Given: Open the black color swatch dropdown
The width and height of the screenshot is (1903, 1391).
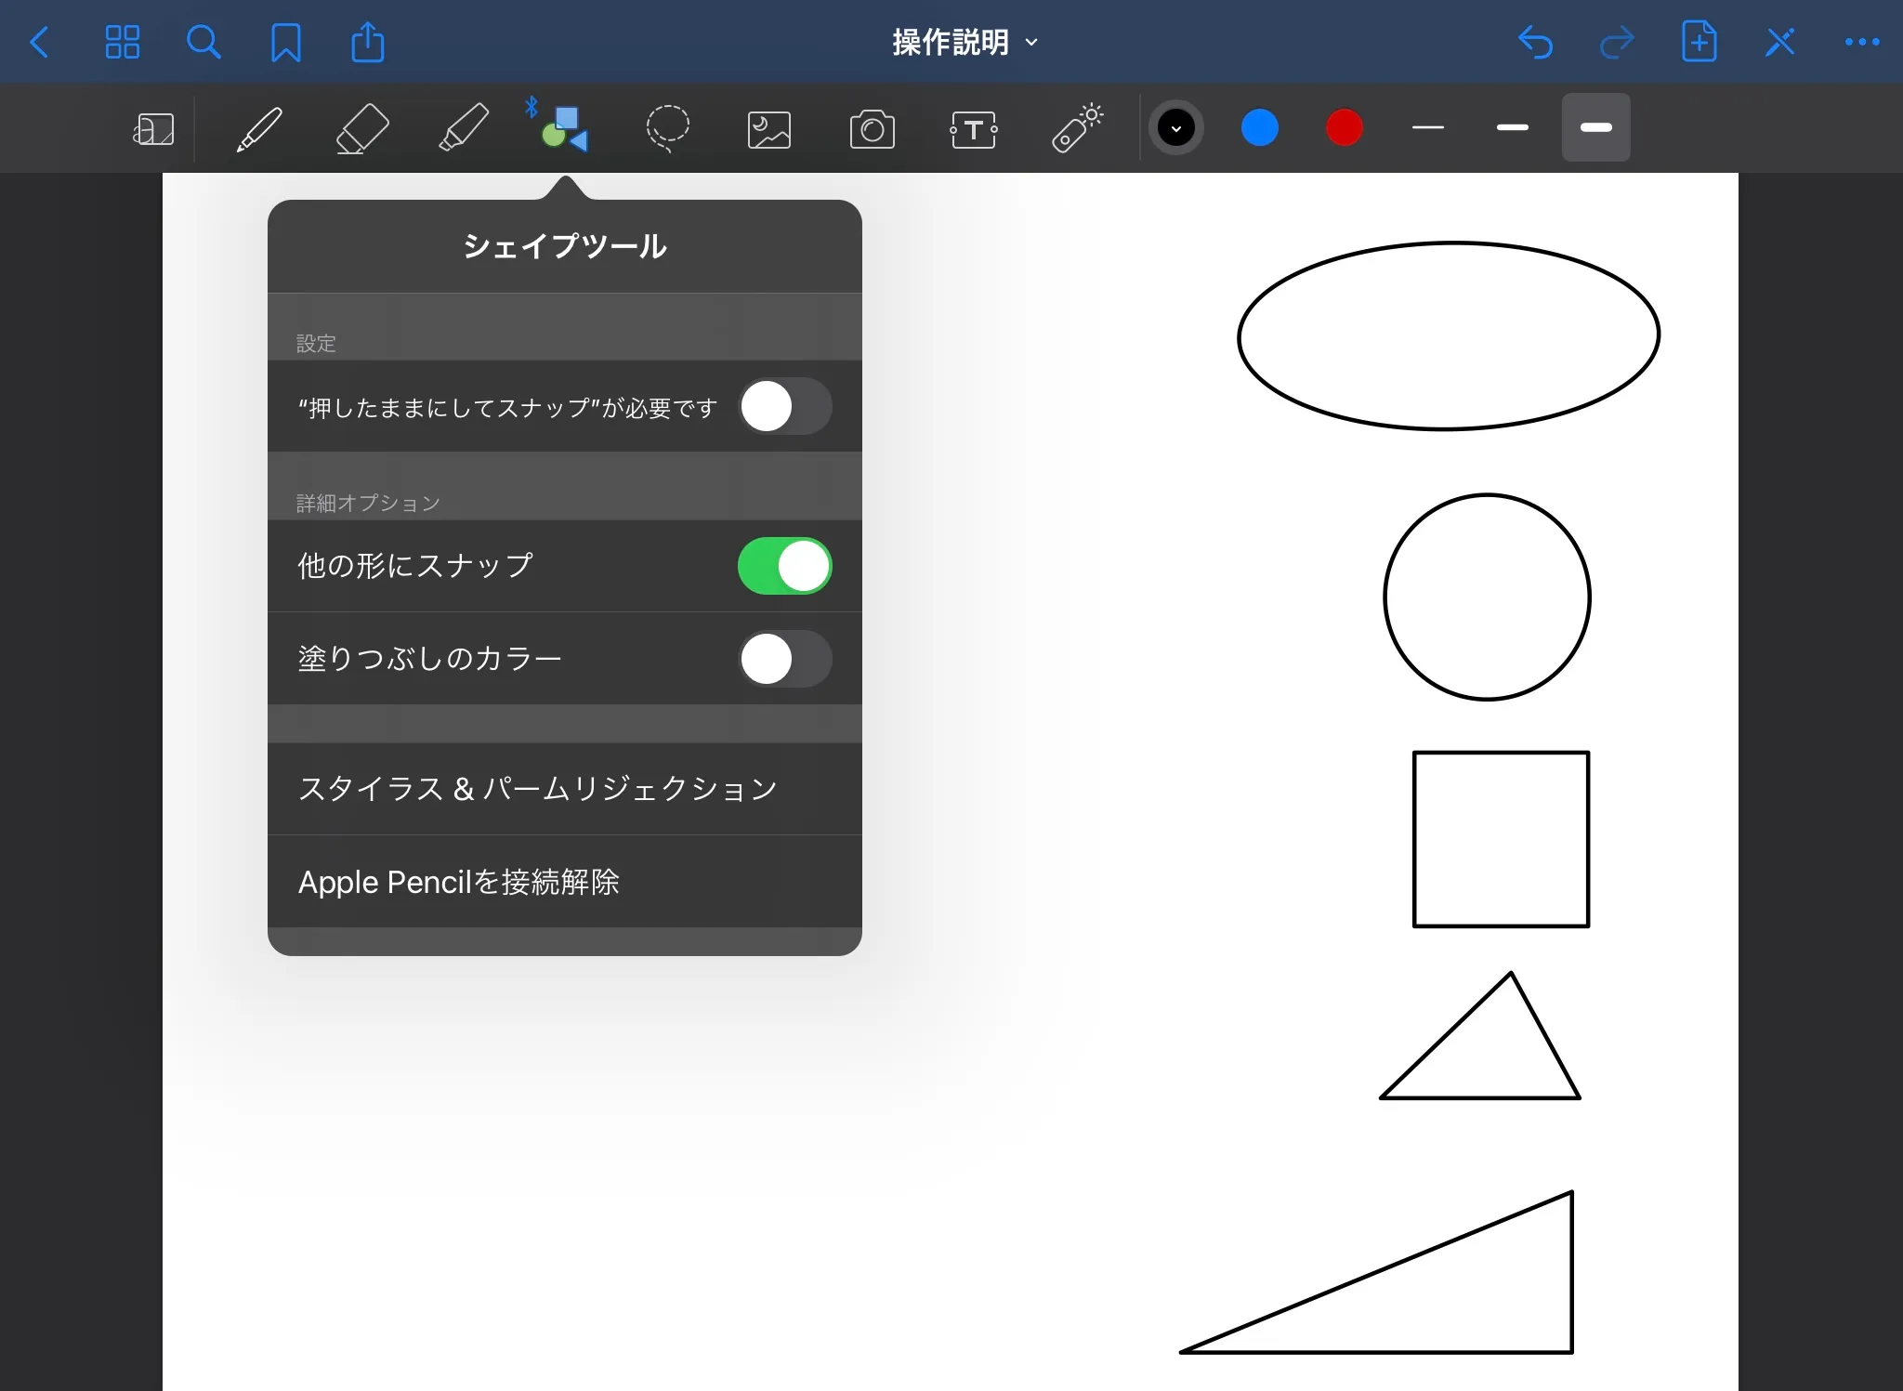Looking at the screenshot, I should coord(1175,128).
